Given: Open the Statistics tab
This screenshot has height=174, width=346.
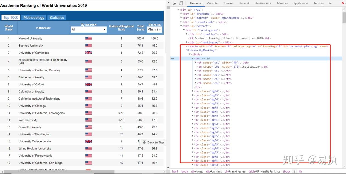Looking at the screenshot, I should (57, 17).
